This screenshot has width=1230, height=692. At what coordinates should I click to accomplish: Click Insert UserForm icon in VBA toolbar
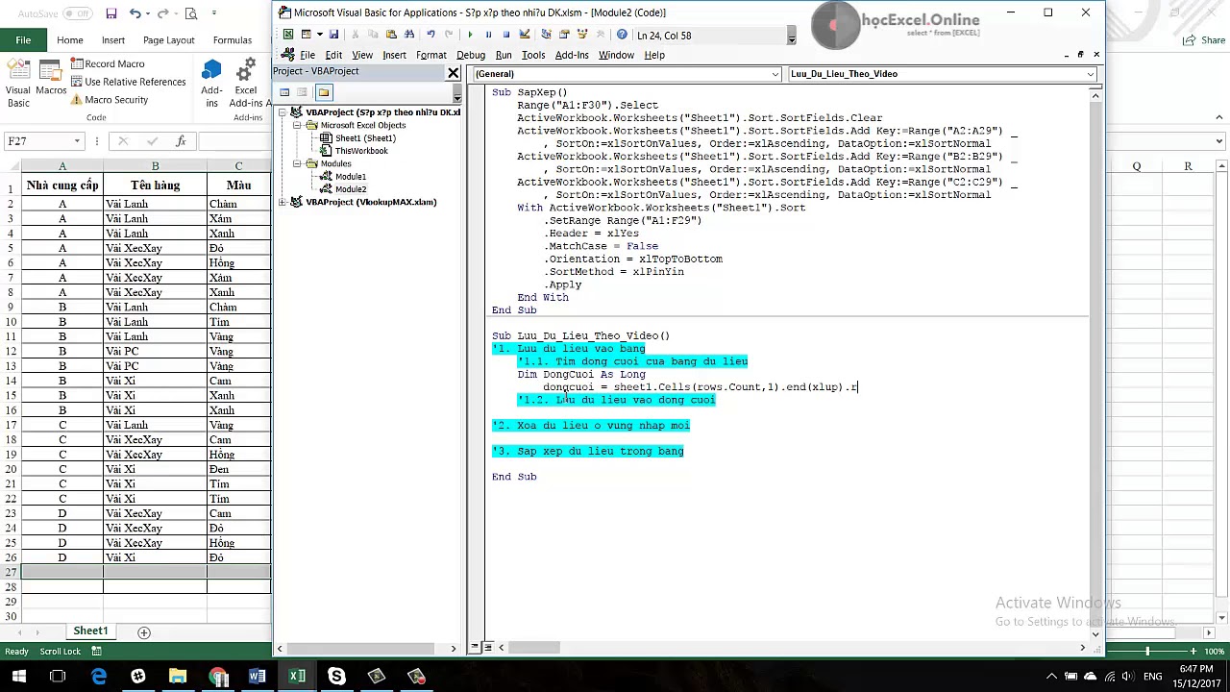(306, 35)
